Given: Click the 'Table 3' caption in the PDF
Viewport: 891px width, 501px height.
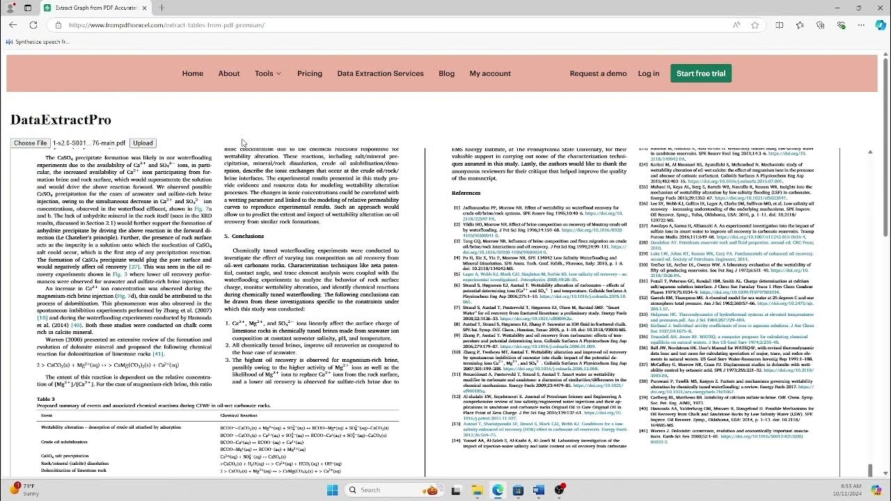Looking at the screenshot, I should (45, 399).
